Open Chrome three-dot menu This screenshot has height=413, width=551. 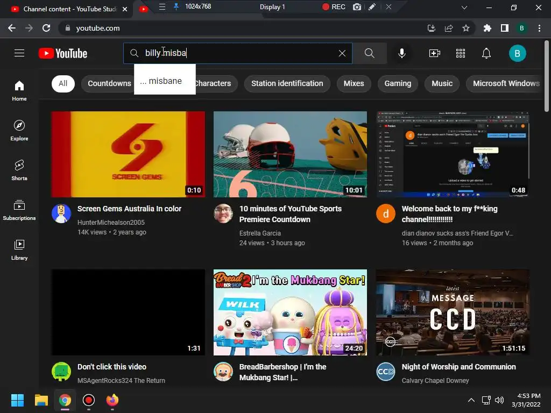tap(539, 28)
